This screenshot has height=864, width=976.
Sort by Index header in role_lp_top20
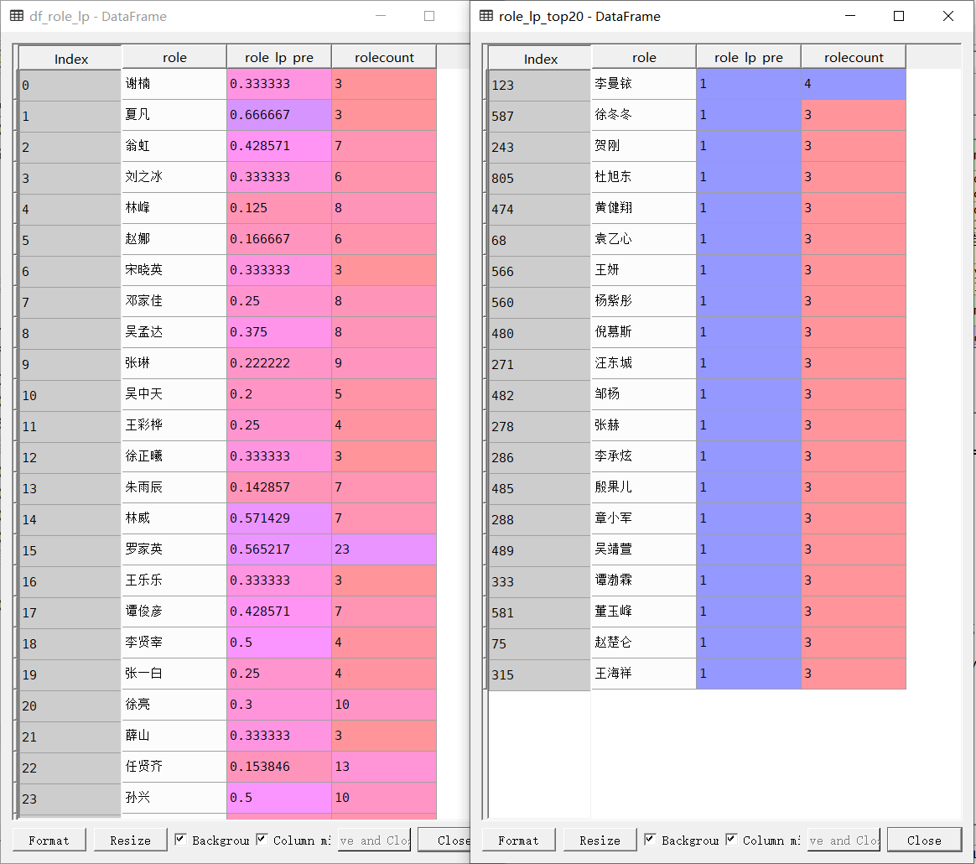(540, 58)
